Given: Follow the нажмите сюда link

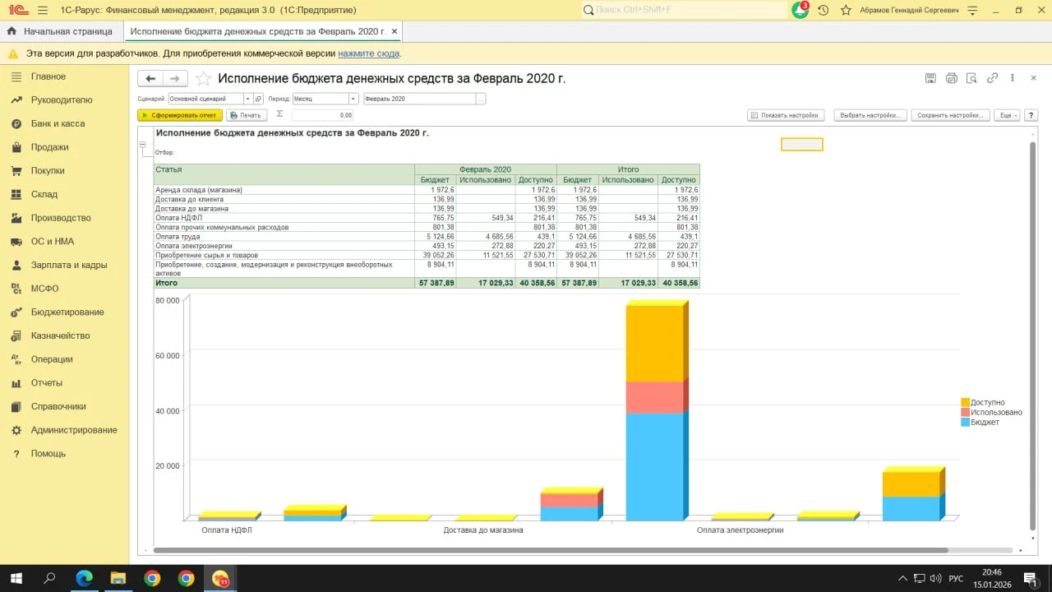Looking at the screenshot, I should click(368, 53).
